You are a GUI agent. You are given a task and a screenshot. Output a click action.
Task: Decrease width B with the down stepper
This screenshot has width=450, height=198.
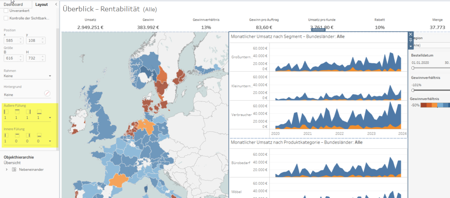pyautogui.click(x=21, y=60)
